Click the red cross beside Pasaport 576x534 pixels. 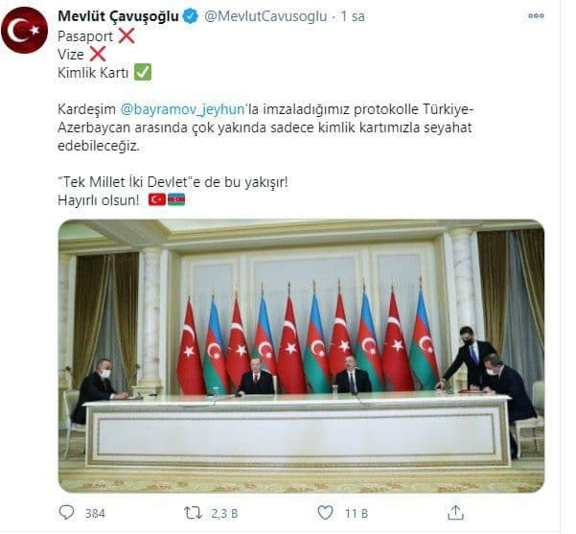tap(126, 36)
